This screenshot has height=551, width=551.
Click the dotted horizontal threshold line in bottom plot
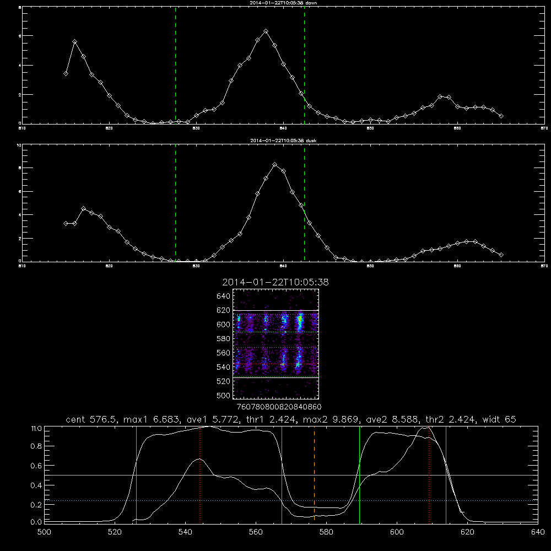pos(291,500)
